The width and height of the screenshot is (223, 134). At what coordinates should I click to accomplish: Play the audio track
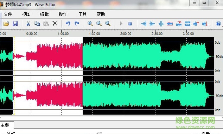click(x=121, y=24)
